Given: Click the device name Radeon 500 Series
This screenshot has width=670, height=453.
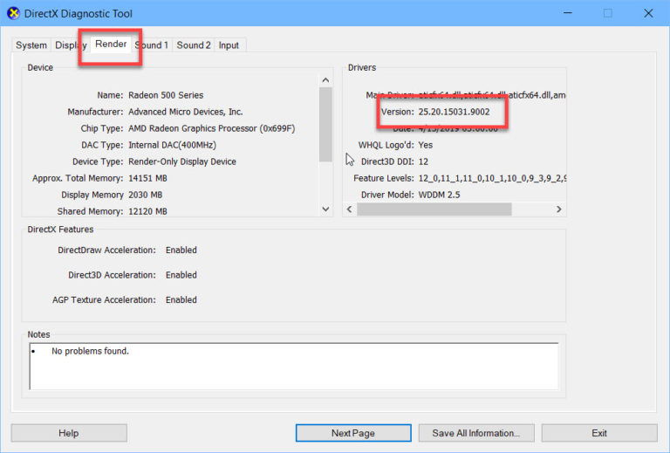Looking at the screenshot, I should pyautogui.click(x=166, y=95).
